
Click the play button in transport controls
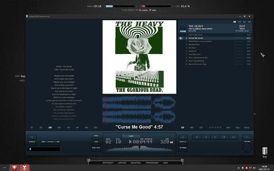(x=215, y=137)
